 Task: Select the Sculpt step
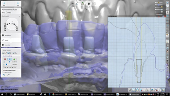pos(11,40)
